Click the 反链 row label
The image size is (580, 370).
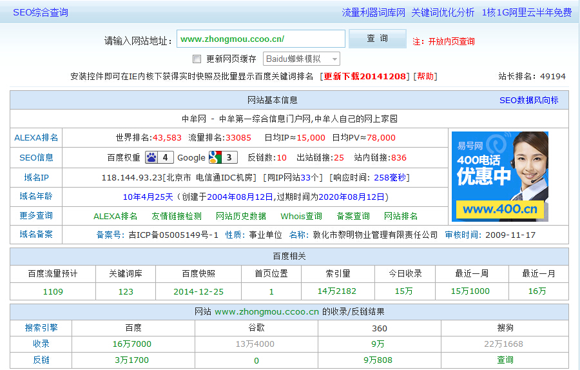tap(41, 360)
